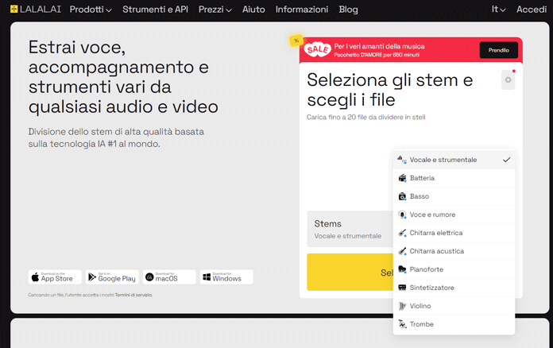
Task: Select the Trombe stem option
Action: tap(454, 324)
